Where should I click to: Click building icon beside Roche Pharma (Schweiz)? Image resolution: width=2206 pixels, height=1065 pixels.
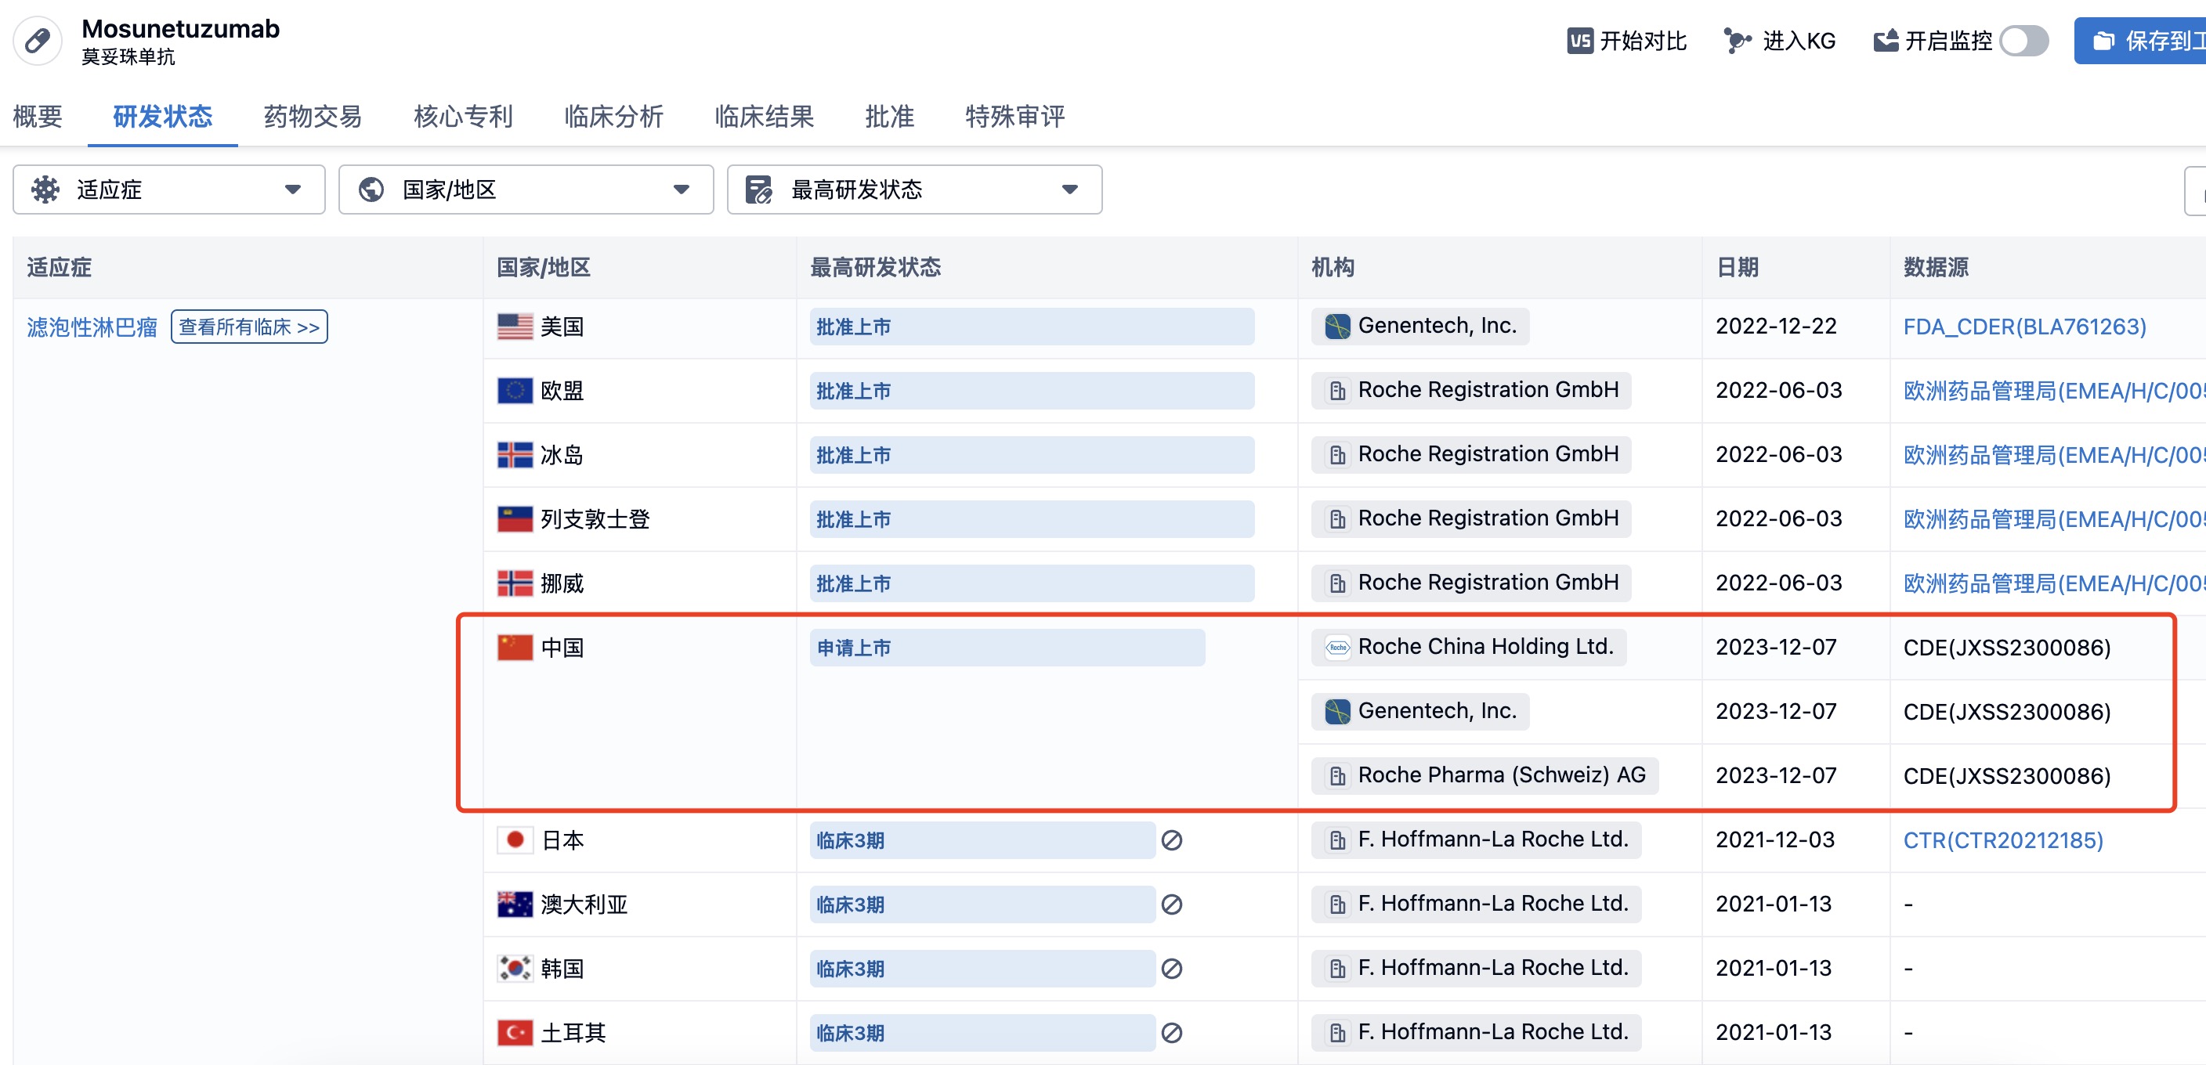[x=1336, y=775]
